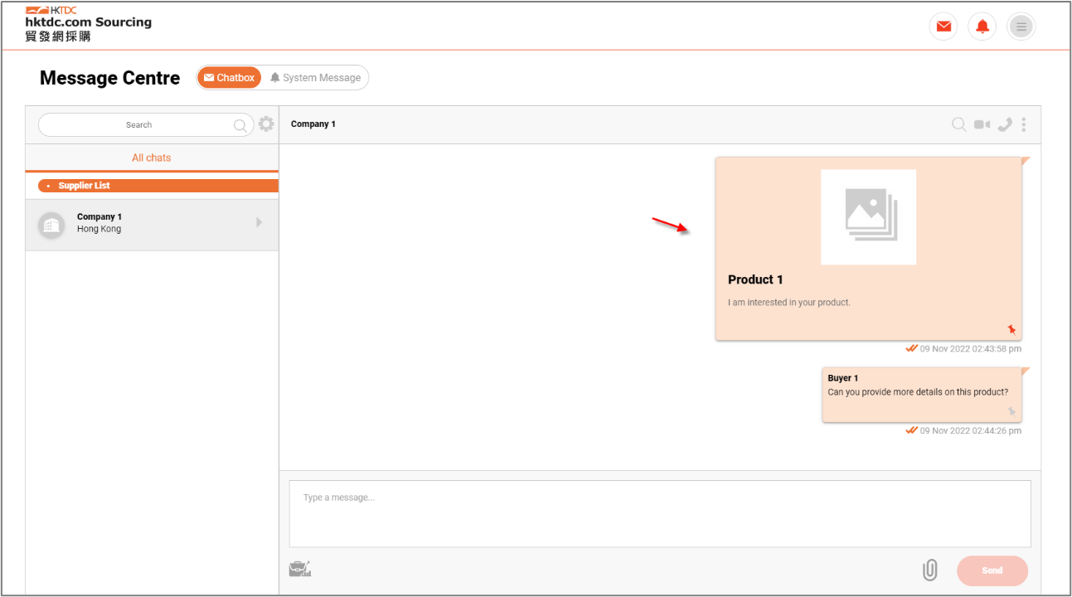Switch to the Chatbox tab
The height and width of the screenshot is (597, 1072).
coord(229,78)
